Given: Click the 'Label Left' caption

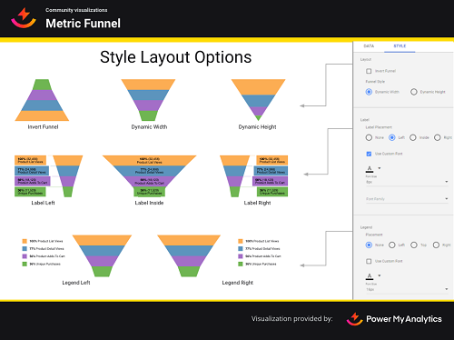Looking at the screenshot, I should pyautogui.click(x=43, y=203).
